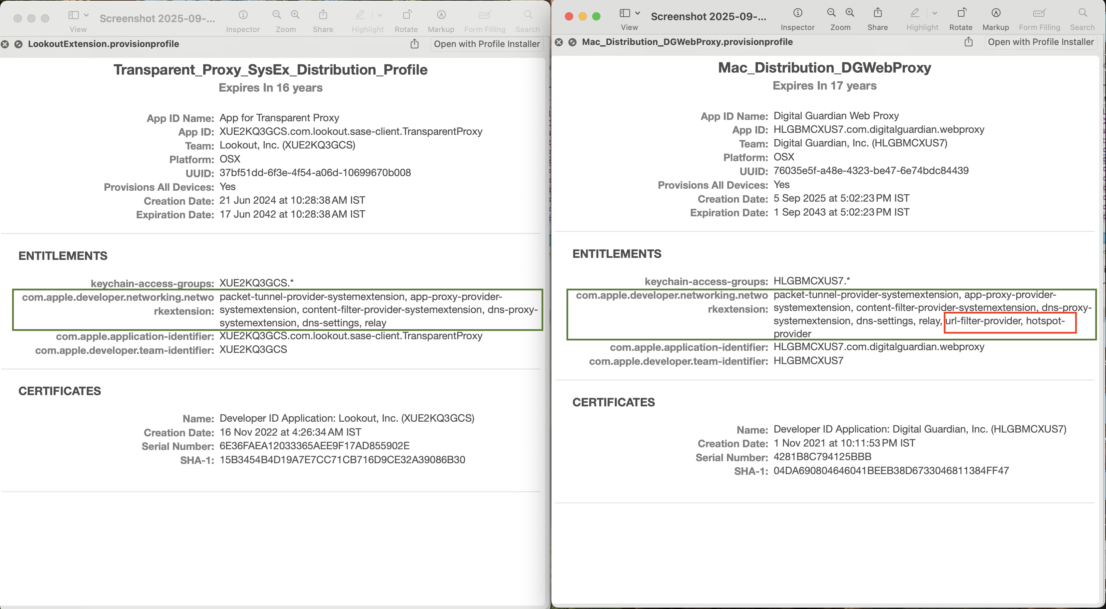
Task: Open Markup tool in left window toolbar
Action: 441,15
